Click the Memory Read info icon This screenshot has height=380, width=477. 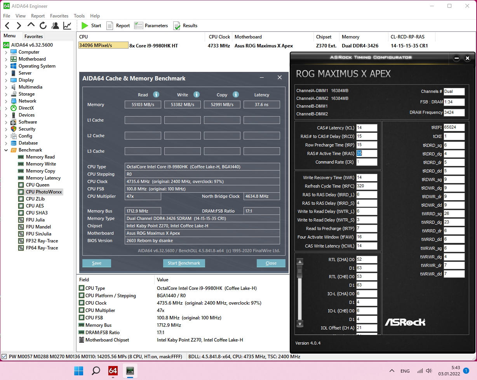coord(156,94)
